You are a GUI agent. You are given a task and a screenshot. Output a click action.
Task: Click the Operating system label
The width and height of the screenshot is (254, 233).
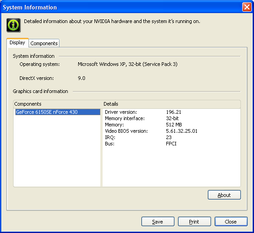coord(39,64)
